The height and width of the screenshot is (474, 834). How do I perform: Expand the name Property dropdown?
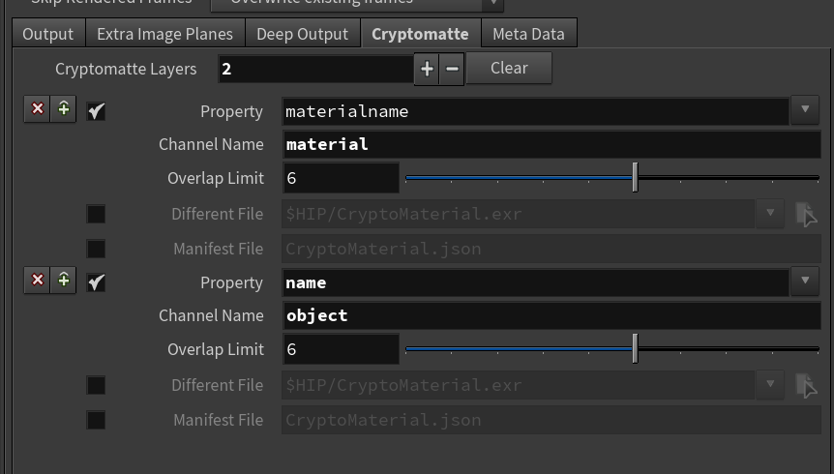[x=805, y=281]
